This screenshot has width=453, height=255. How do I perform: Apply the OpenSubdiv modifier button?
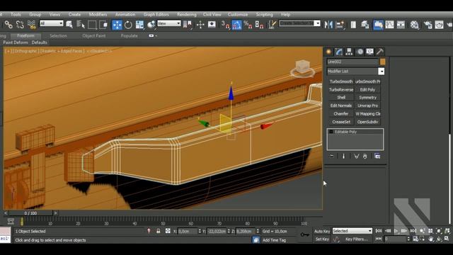367,122
